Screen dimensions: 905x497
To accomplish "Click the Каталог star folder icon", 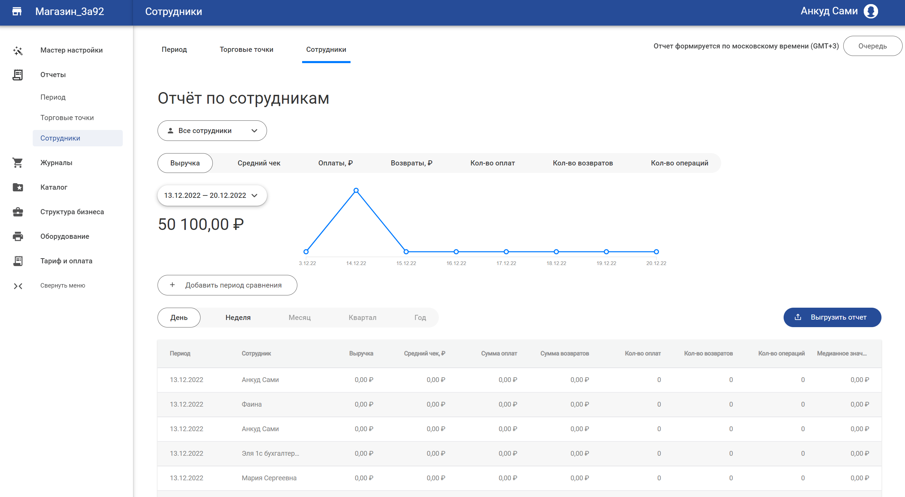I will click(x=18, y=187).
